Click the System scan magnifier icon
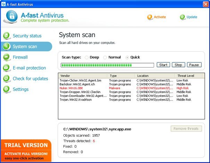210x163 pixels. coord(6,46)
